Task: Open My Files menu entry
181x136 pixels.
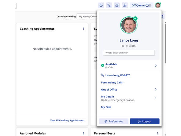Action: point(106,107)
